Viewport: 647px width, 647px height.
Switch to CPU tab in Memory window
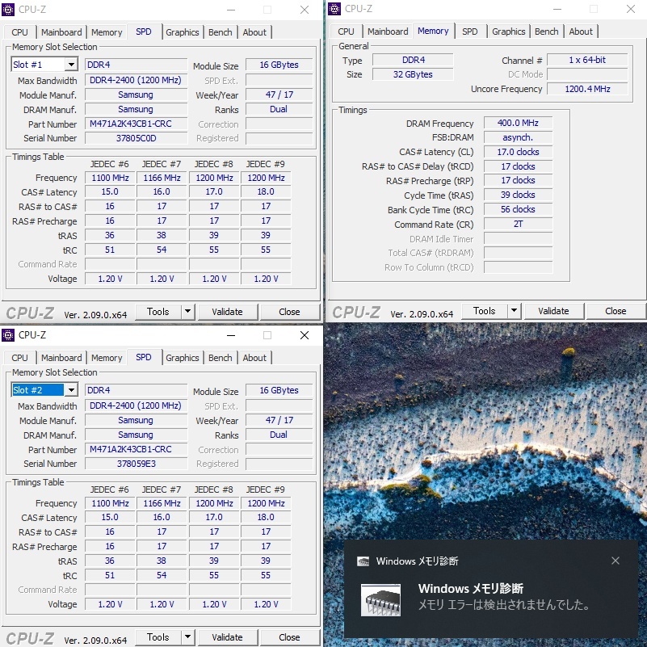point(347,32)
